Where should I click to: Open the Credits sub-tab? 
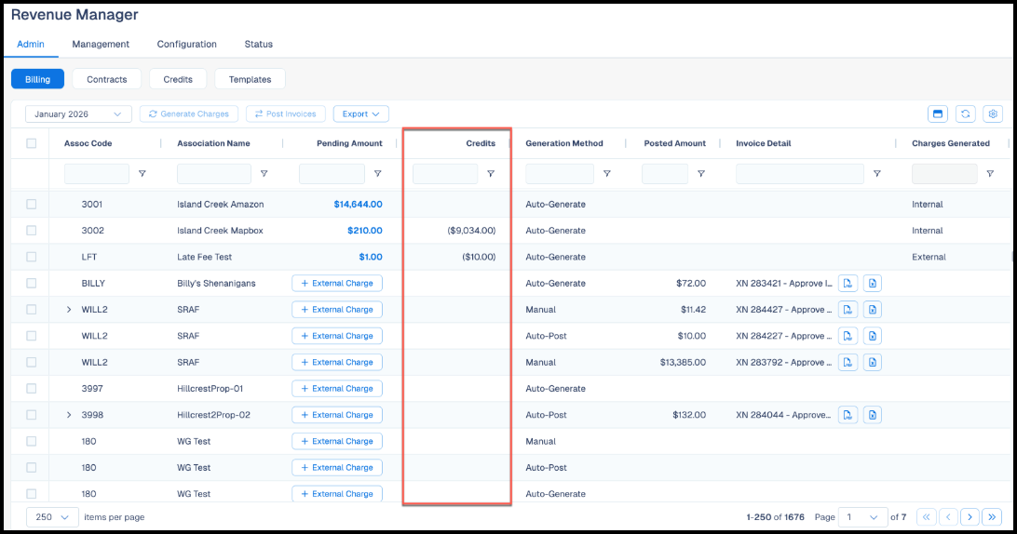178,79
